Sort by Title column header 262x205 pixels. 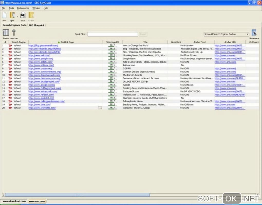click(x=145, y=42)
